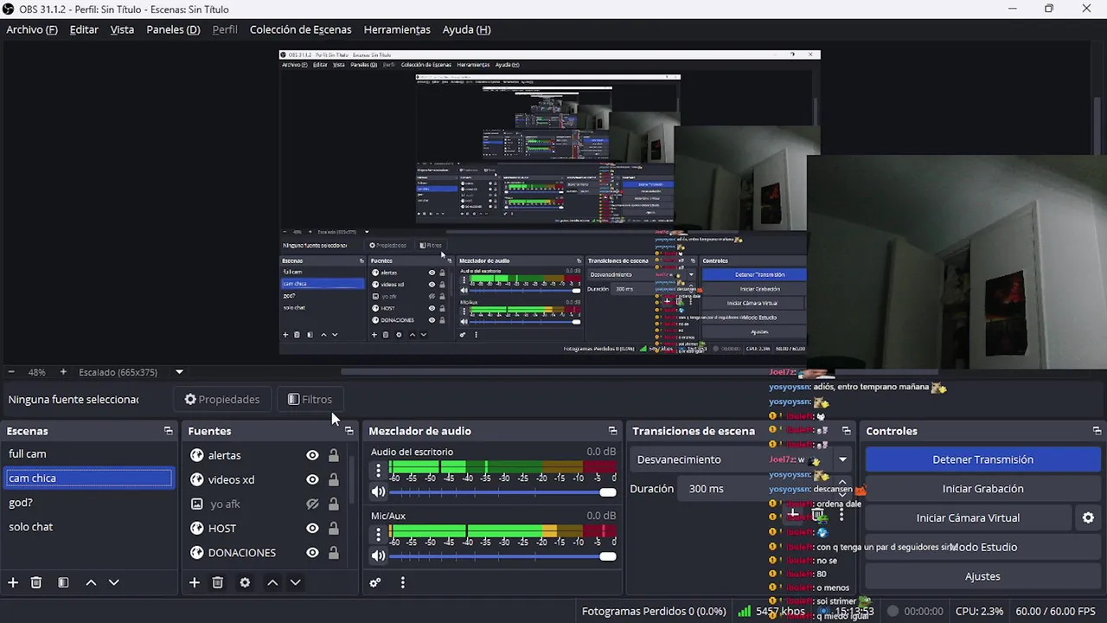Open scene filters icon in Escenas toolbar
Viewport: 1107px width, 623px height.
63,582
